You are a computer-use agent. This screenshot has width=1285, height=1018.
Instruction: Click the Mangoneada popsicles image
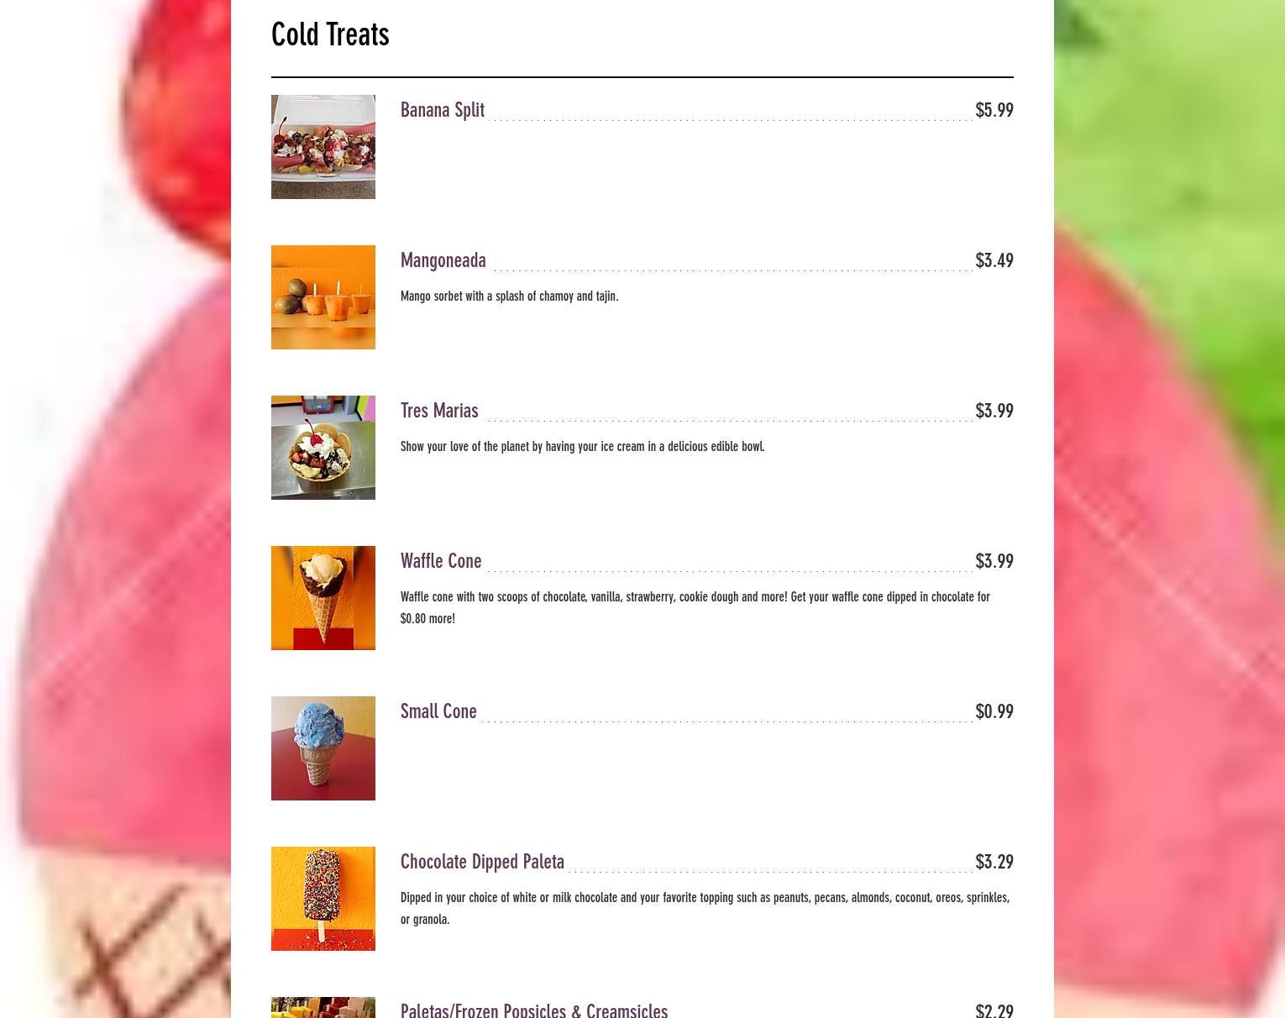[x=323, y=297]
